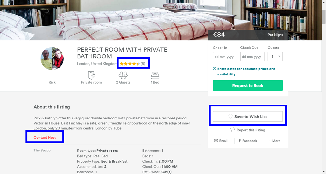Click the Check Out date field
The height and width of the screenshot is (174, 326).
252,57
